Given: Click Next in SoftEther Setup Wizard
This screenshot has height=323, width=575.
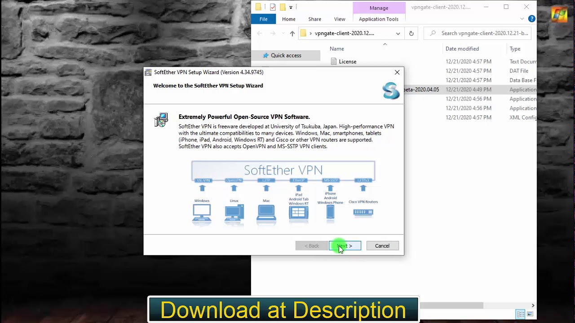Looking at the screenshot, I should tap(345, 246).
